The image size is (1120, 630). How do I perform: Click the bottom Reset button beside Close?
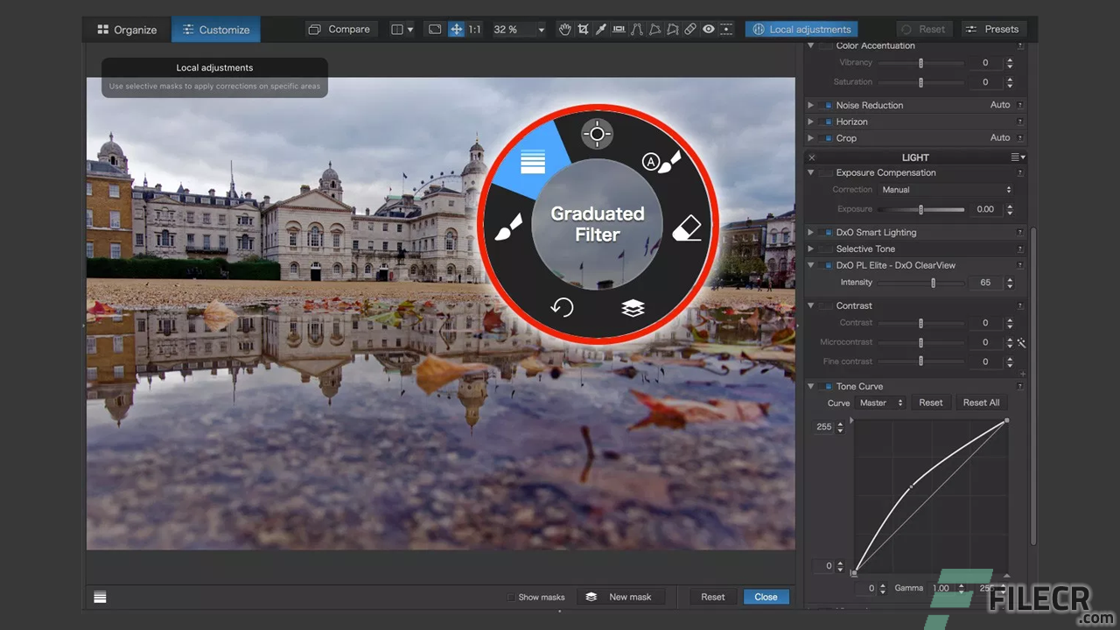pos(713,597)
